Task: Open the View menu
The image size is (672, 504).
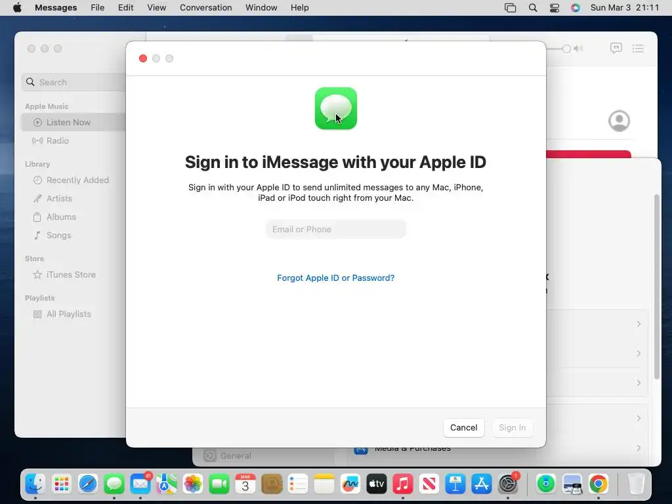Action: 156,8
